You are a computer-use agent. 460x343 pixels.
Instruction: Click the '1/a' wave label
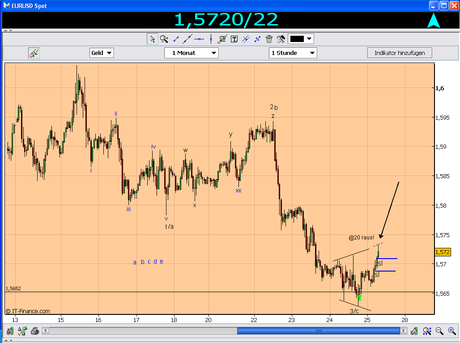(169, 227)
